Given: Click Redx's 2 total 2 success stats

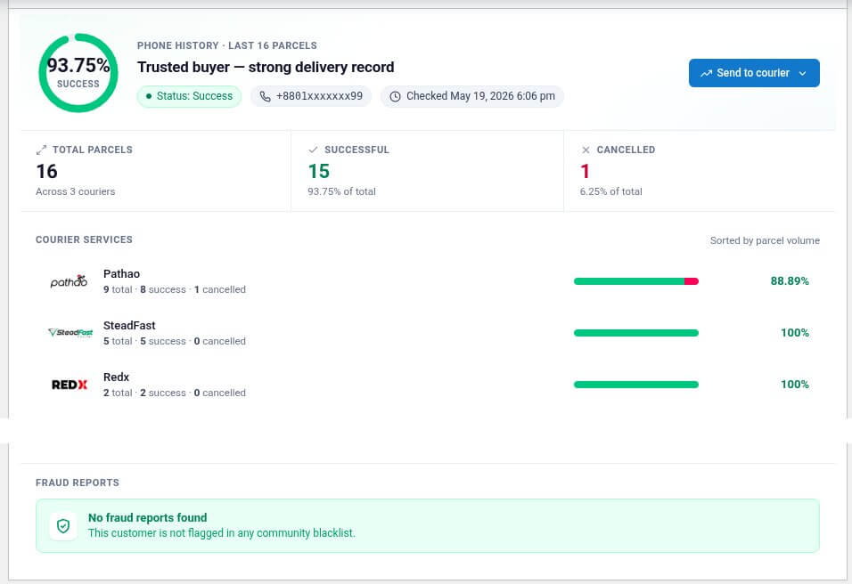Looking at the screenshot, I should pyautogui.click(x=175, y=393).
